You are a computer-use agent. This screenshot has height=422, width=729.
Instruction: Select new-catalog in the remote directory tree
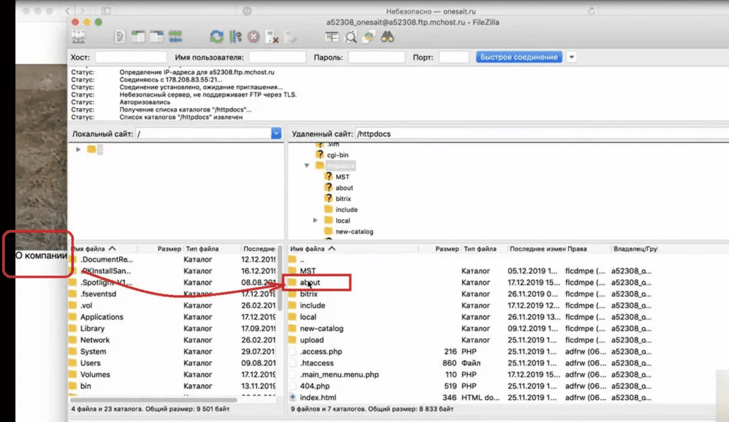point(355,232)
